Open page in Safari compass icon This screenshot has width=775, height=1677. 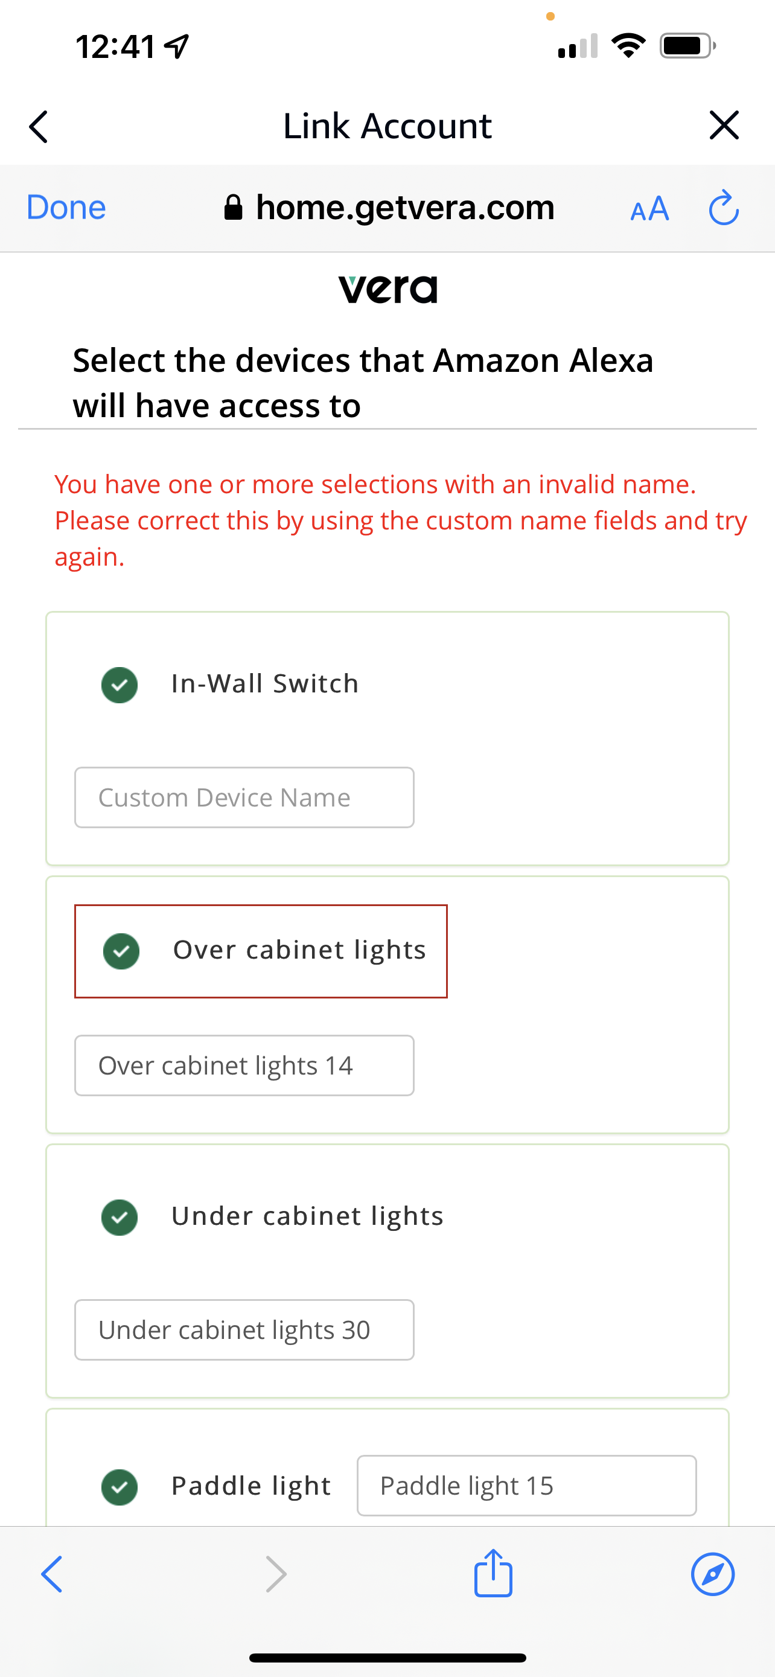coord(713,1574)
